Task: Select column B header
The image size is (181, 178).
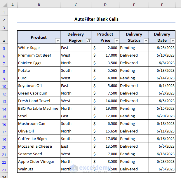Action: 39,5
